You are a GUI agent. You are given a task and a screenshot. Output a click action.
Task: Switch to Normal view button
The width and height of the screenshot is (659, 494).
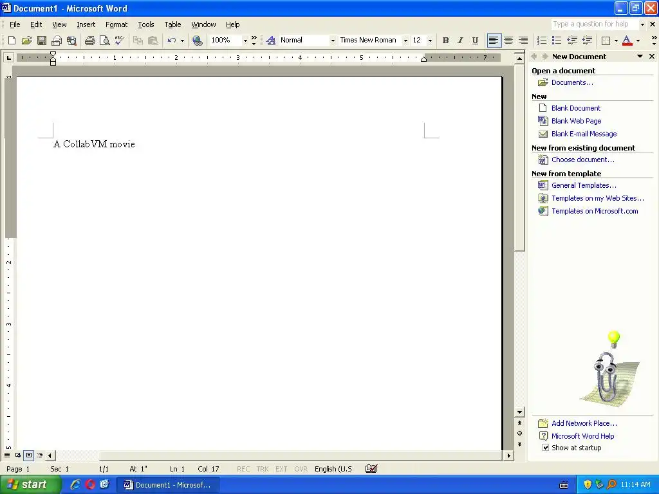point(7,455)
